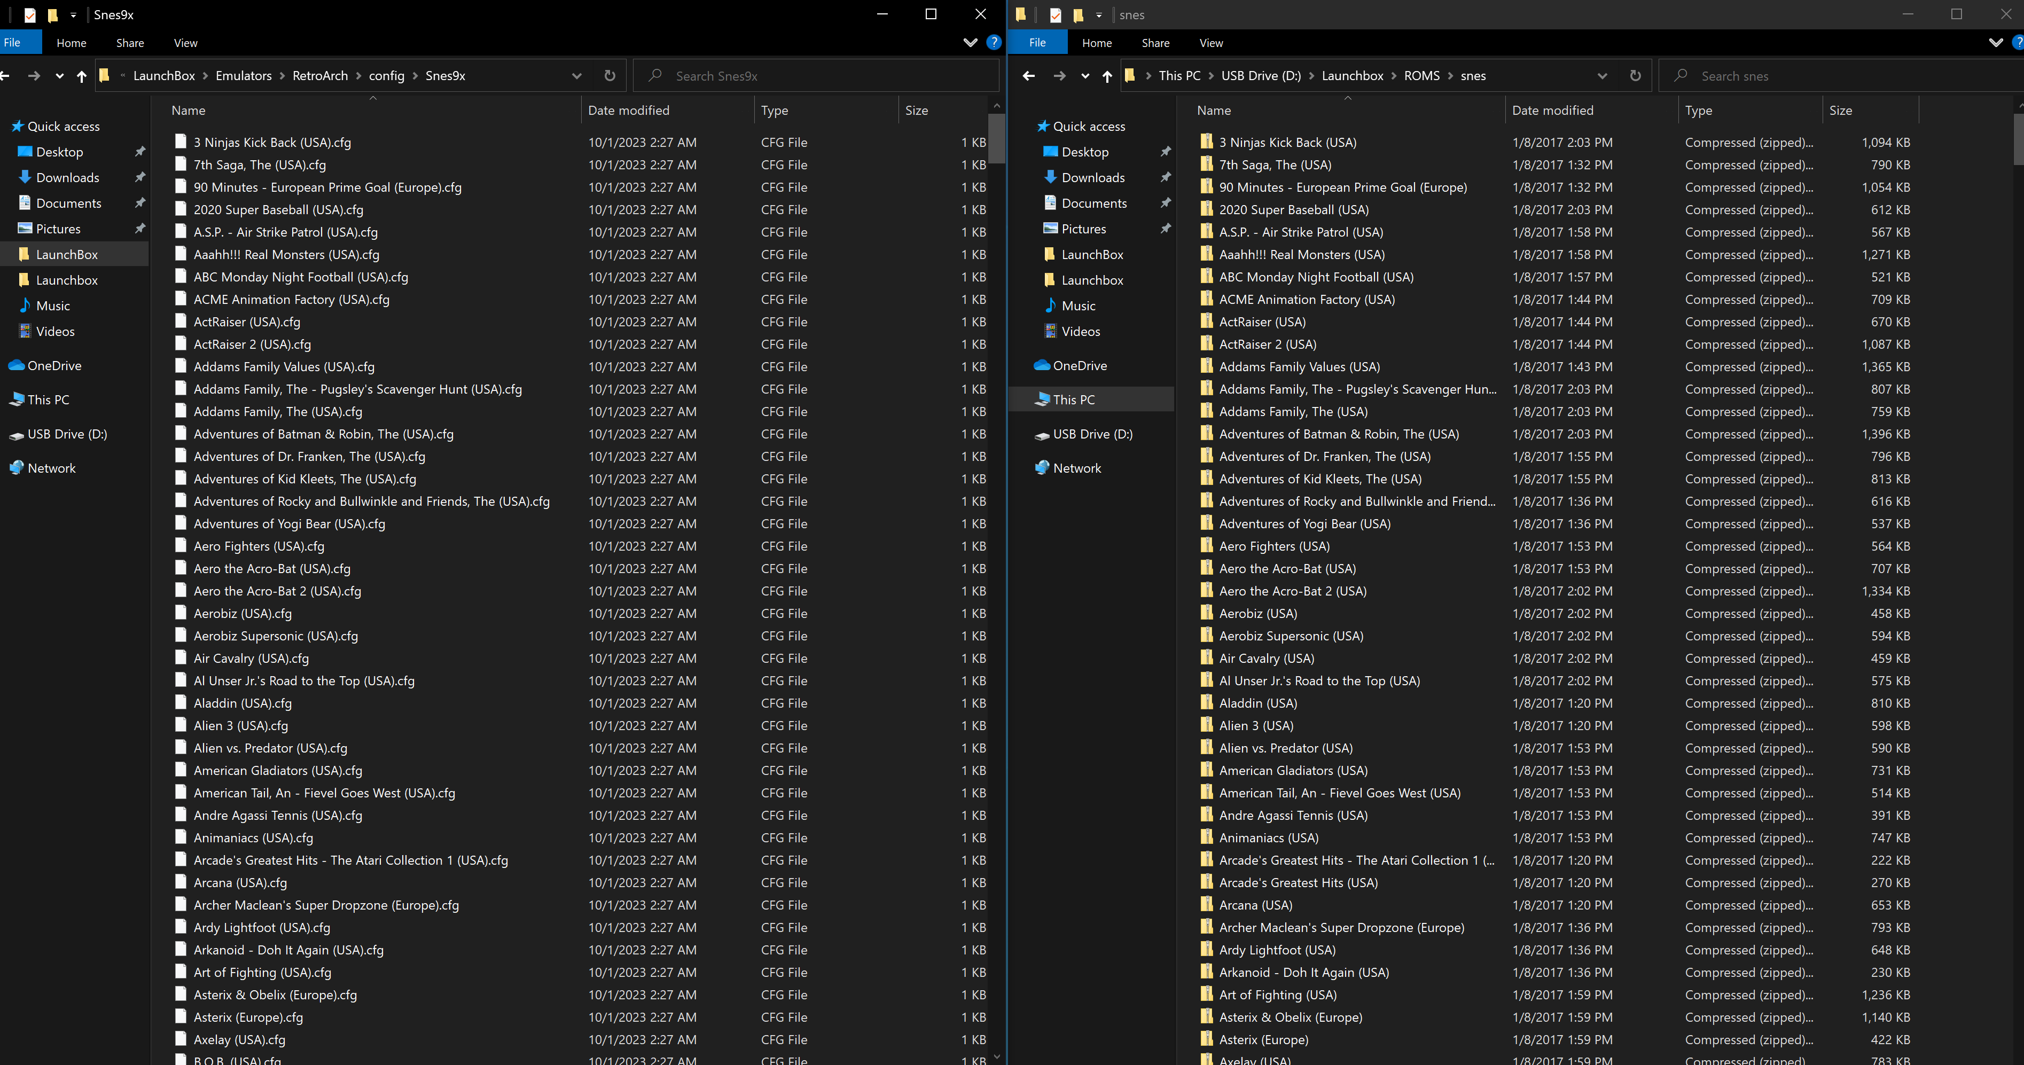2024x1065 pixels.
Task: Select highlighted LaunchBox folder in Snes9x sidebar
Action: pos(67,254)
